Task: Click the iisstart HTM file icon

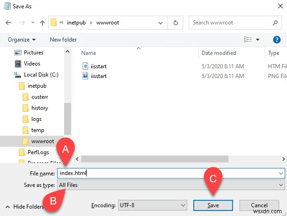Action: click(x=85, y=66)
